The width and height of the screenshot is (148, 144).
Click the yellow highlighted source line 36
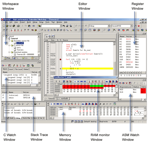(87, 69)
